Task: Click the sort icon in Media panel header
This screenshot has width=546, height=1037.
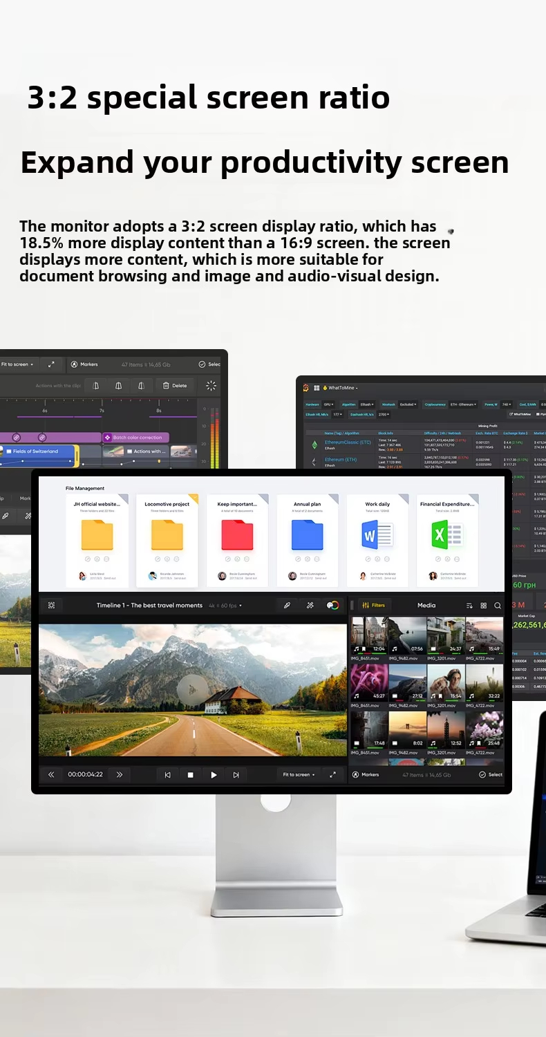Action: [469, 605]
